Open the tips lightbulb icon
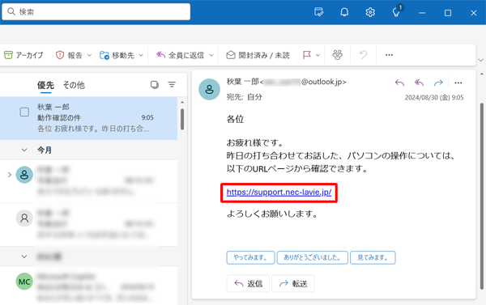Image resolution: width=486 pixels, height=305 pixels. click(x=396, y=12)
